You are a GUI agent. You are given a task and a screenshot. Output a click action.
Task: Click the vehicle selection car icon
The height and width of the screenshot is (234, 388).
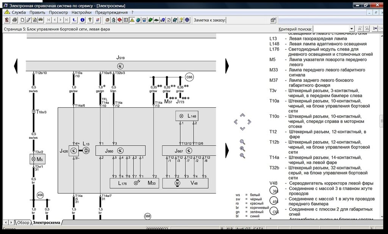(41, 20)
